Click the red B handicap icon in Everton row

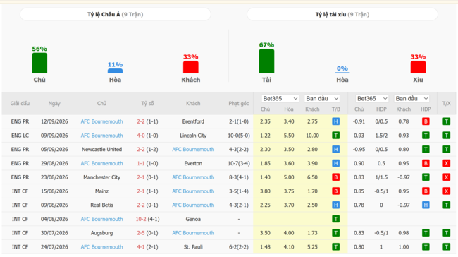426,163
